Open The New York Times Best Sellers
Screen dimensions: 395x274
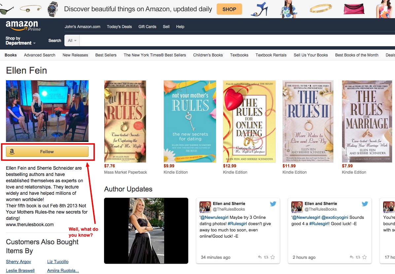coord(155,55)
